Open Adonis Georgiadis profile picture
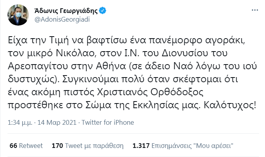 click(18, 15)
